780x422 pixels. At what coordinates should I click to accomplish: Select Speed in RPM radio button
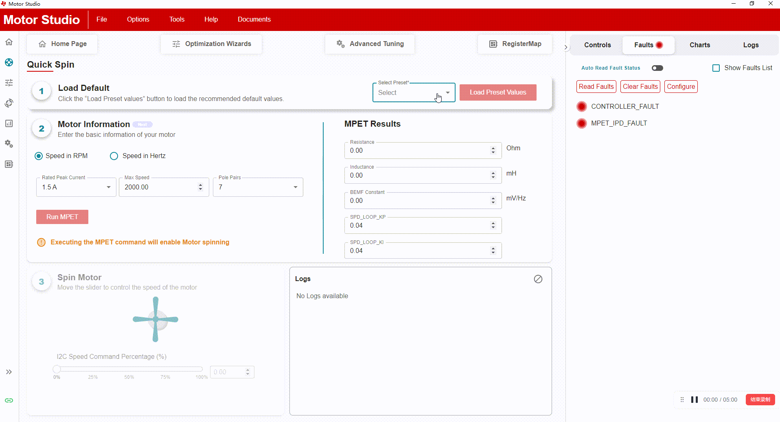[39, 156]
